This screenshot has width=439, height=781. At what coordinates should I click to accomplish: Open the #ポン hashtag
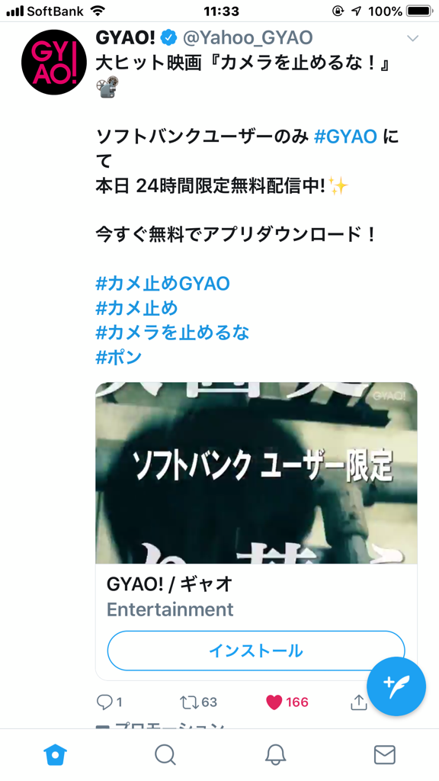(118, 358)
